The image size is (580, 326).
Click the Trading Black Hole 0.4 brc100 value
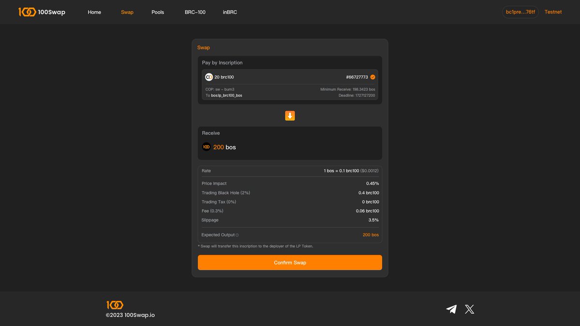pos(369,193)
